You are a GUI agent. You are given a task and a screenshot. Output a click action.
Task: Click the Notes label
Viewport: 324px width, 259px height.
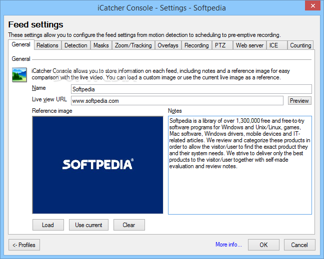click(175, 111)
